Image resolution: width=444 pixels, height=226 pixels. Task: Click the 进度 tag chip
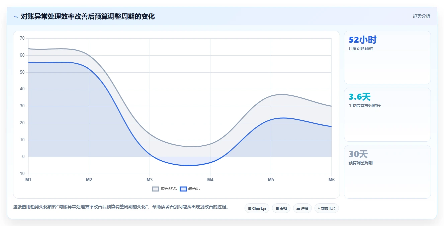(302, 208)
